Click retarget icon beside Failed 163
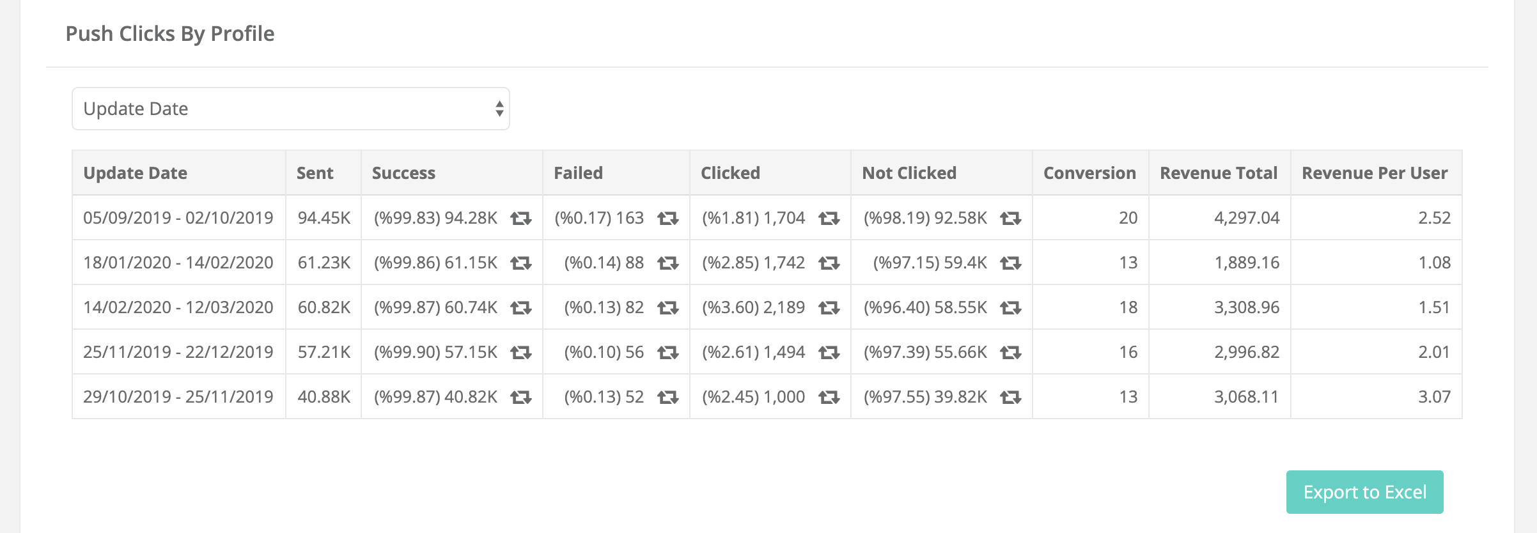 [668, 219]
